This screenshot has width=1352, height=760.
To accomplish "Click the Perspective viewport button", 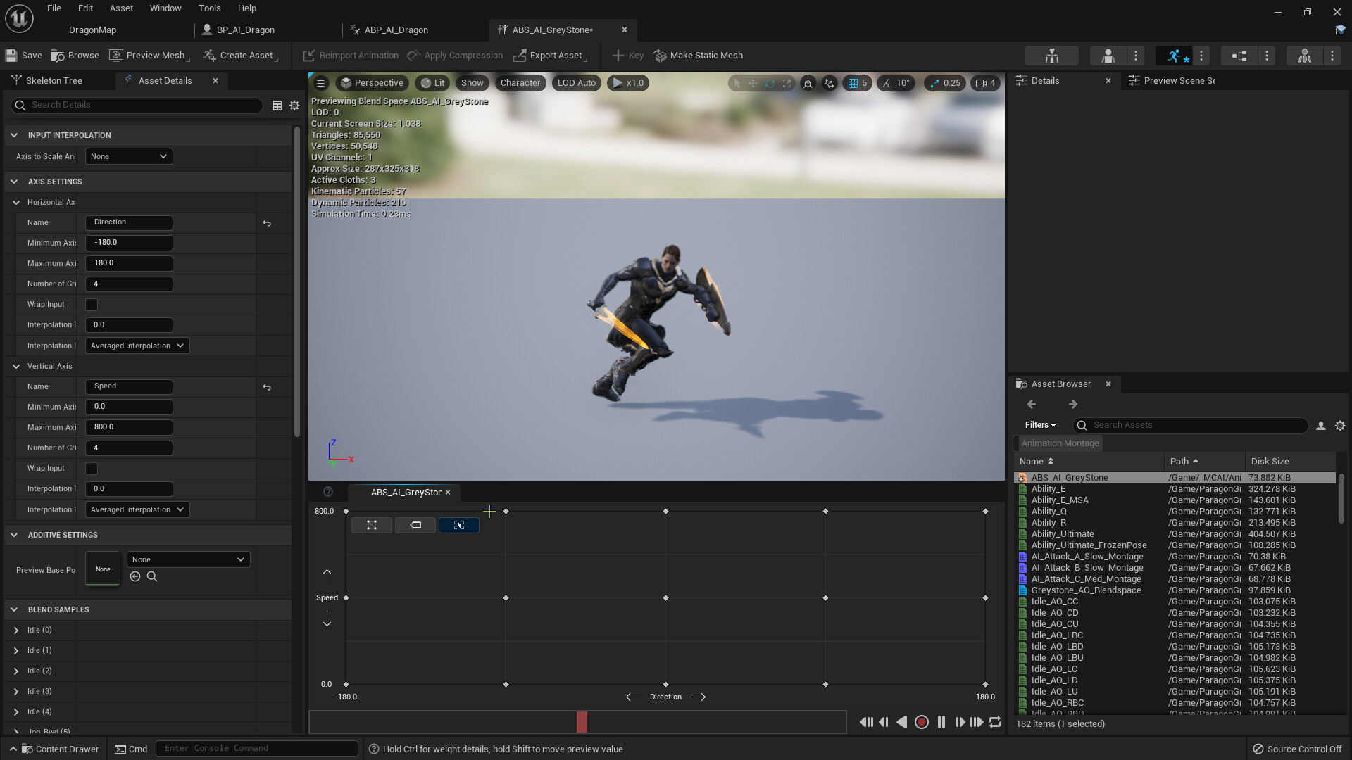I will (x=373, y=83).
